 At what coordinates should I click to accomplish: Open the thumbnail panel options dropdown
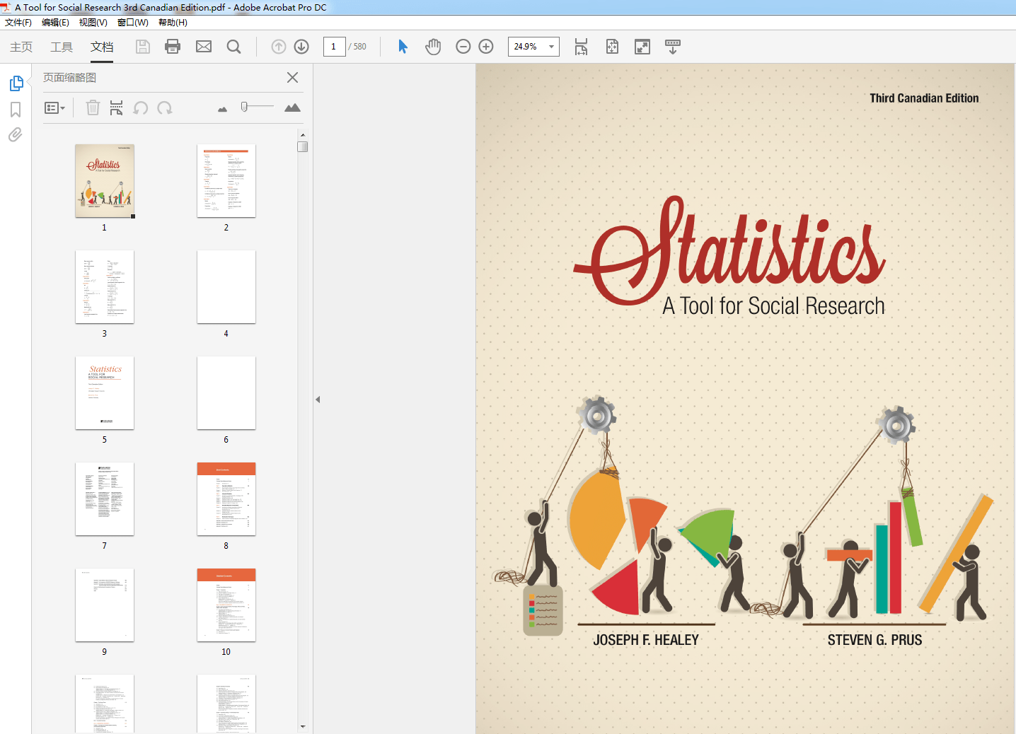(x=55, y=107)
